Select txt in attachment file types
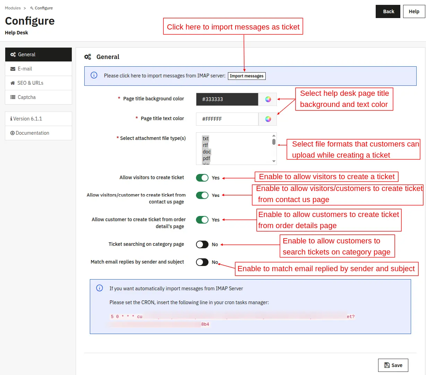The image size is (426, 375). [206, 139]
